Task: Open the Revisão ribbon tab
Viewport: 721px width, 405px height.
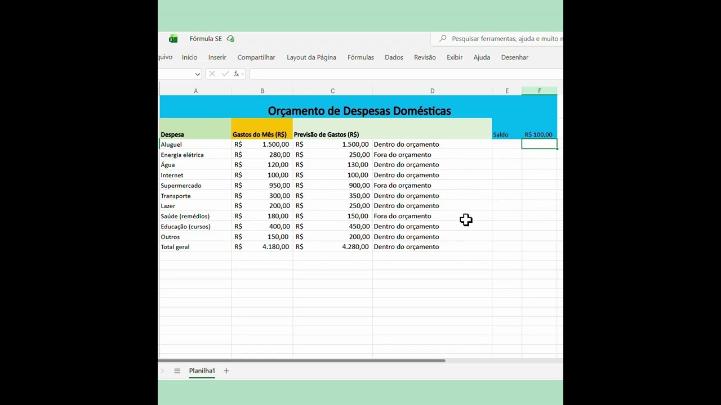Action: pos(425,57)
